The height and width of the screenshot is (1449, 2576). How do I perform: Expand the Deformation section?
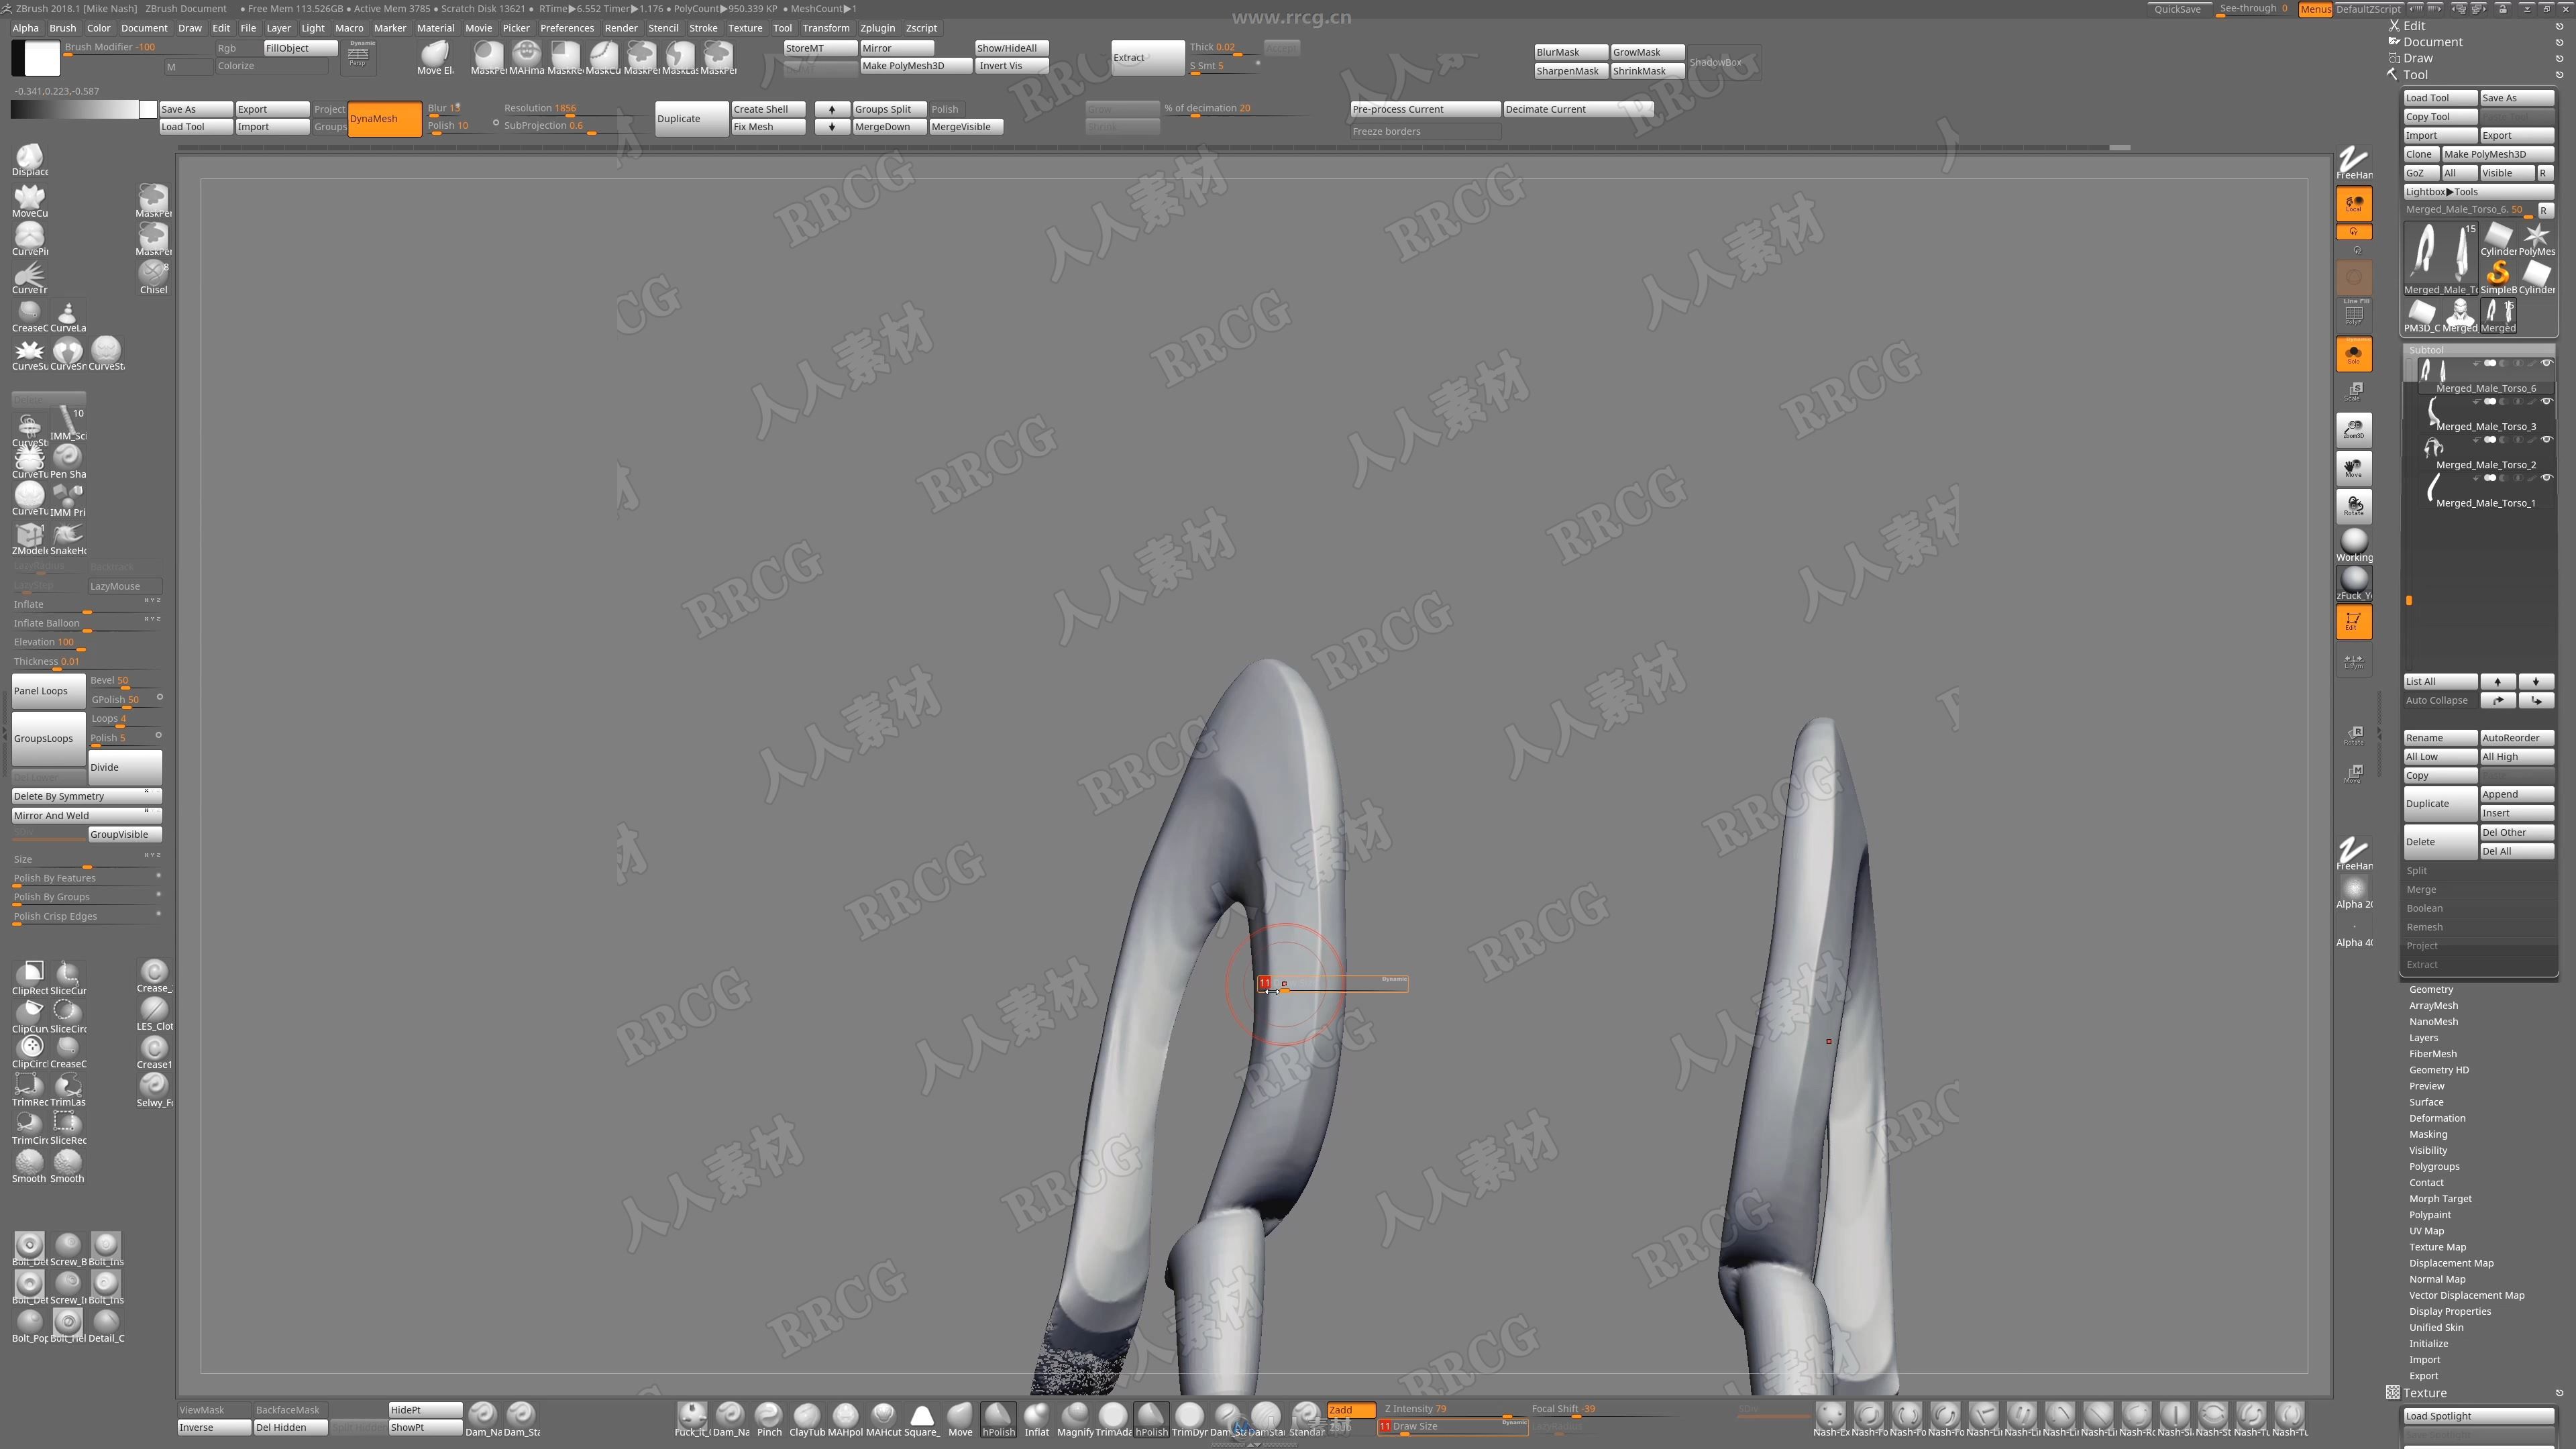tap(2438, 1118)
